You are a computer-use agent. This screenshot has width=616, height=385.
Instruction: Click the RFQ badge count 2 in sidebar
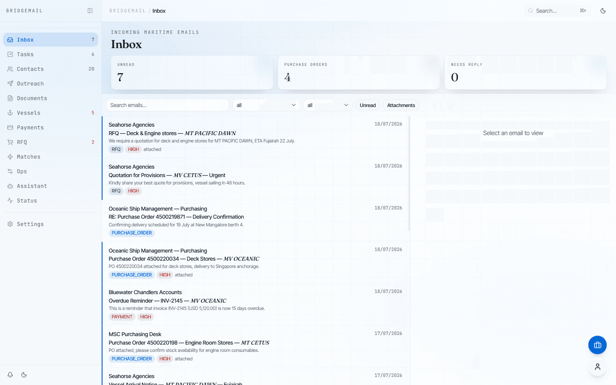93,142
